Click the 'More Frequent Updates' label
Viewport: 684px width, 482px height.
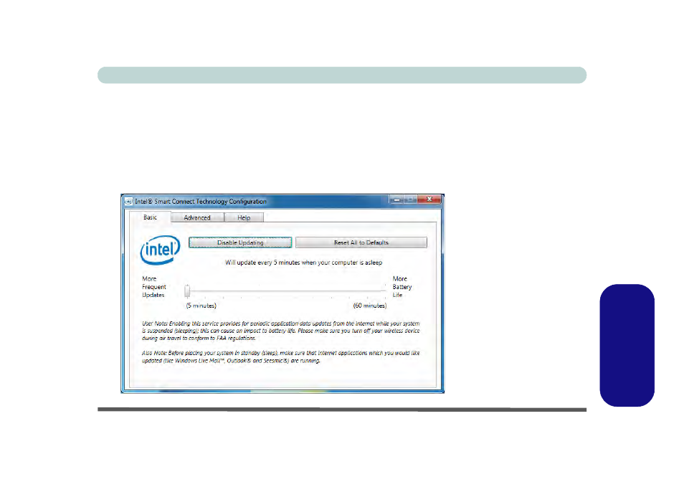tap(154, 287)
